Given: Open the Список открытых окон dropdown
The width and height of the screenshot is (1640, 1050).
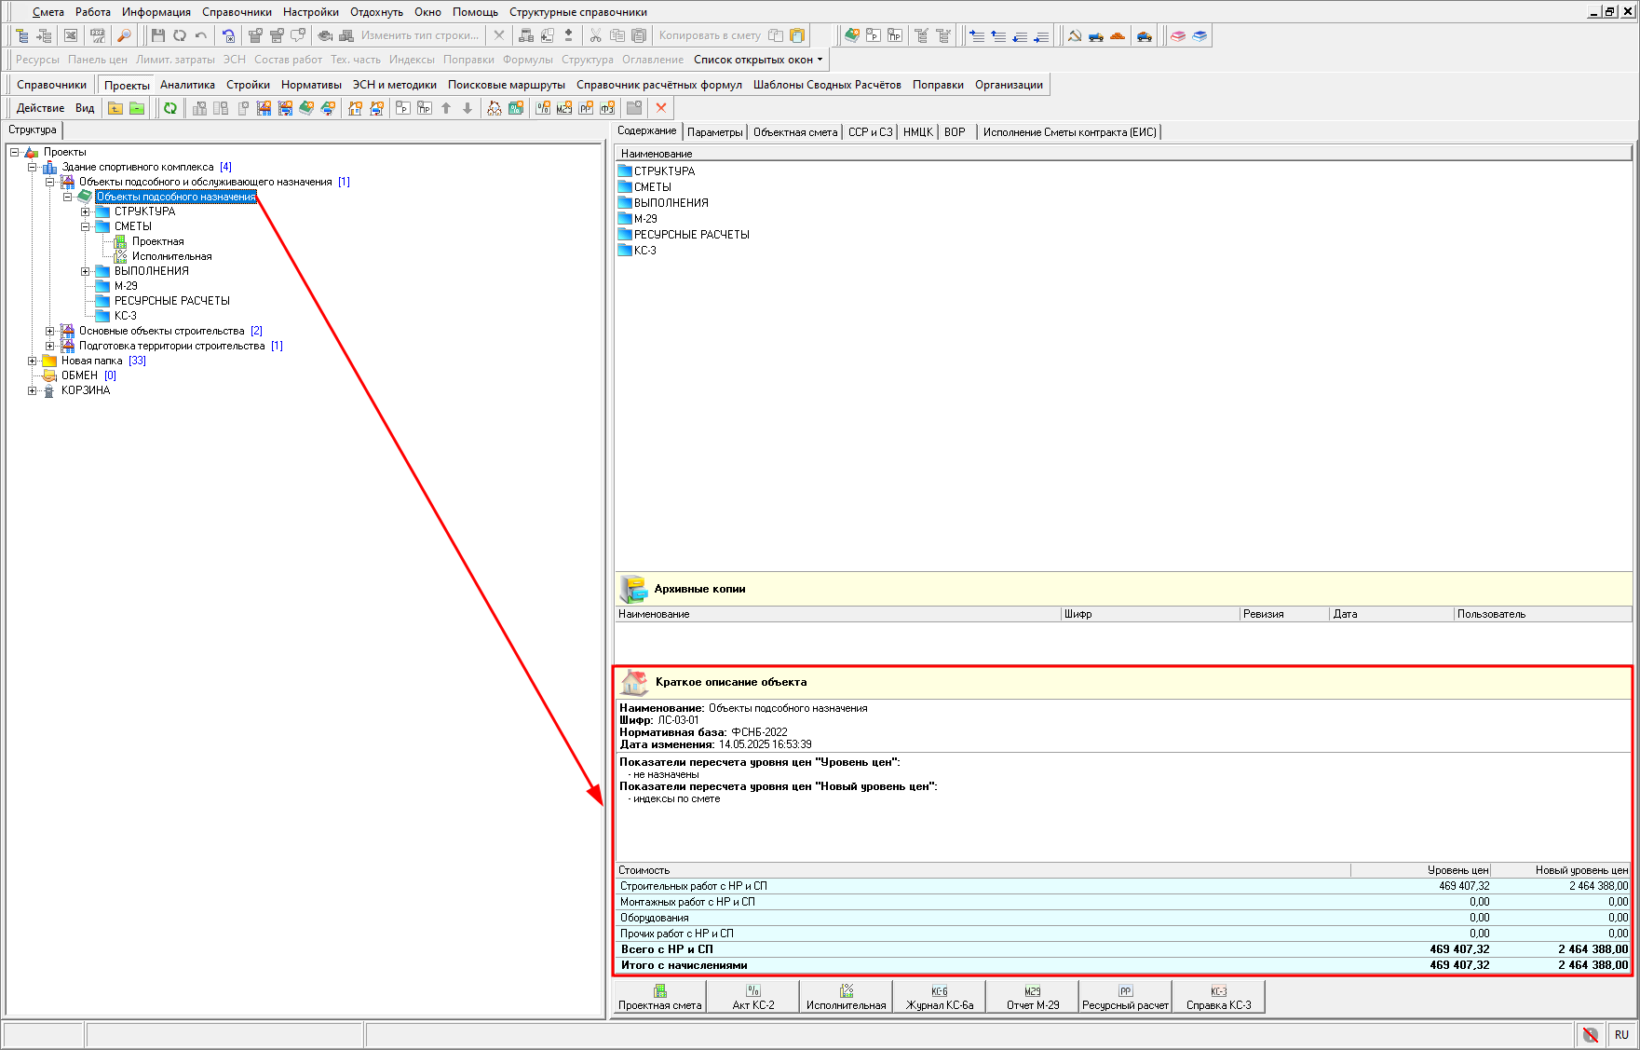Looking at the screenshot, I should (758, 60).
